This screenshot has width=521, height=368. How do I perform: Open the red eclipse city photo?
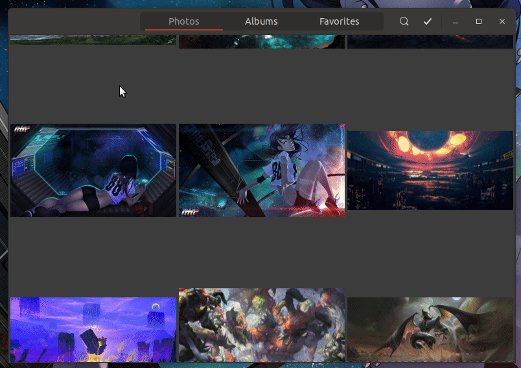[430, 170]
